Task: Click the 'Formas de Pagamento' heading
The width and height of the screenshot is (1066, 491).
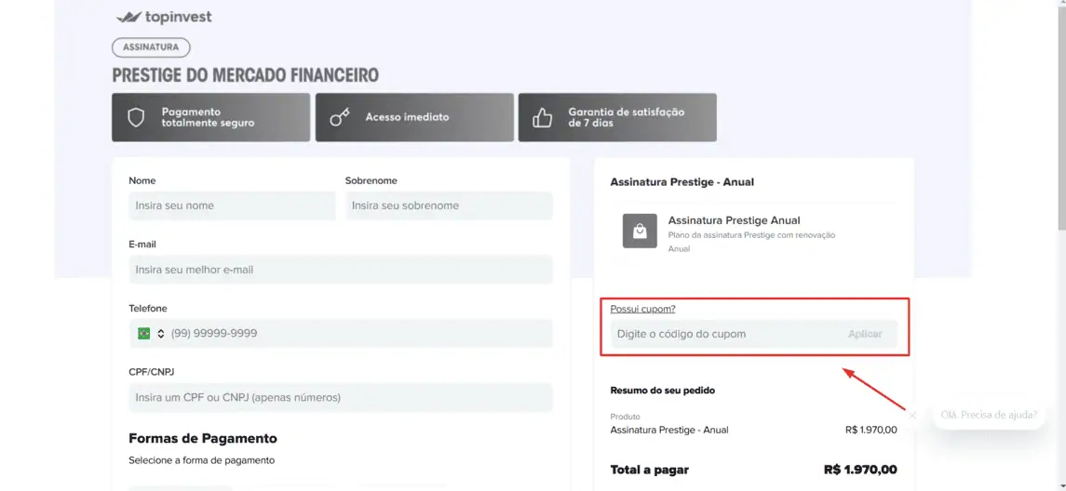Action: 203,438
